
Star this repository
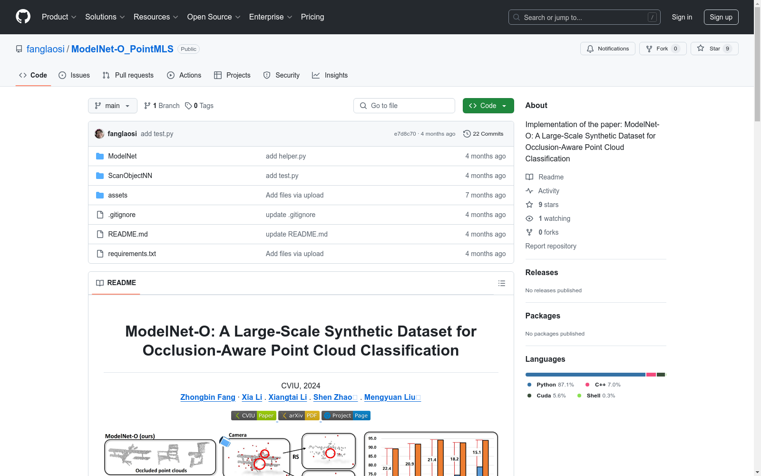click(714, 49)
